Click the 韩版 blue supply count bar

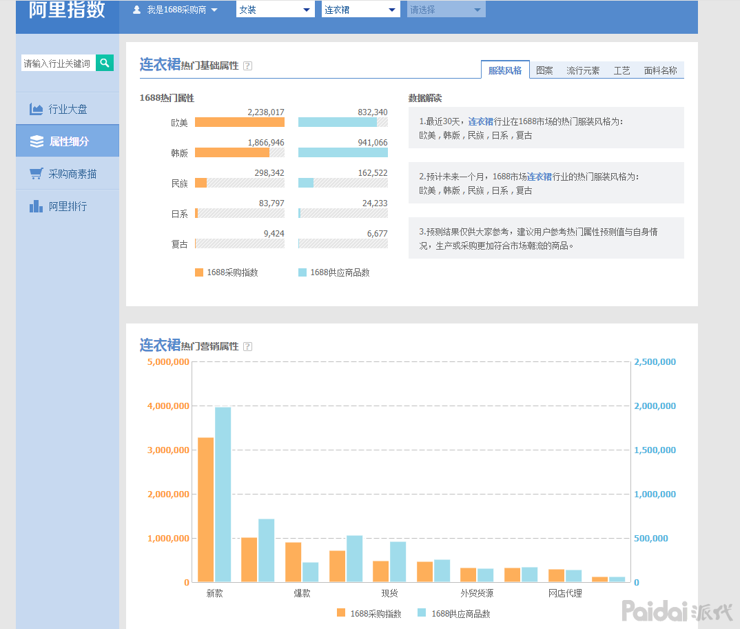click(x=342, y=152)
